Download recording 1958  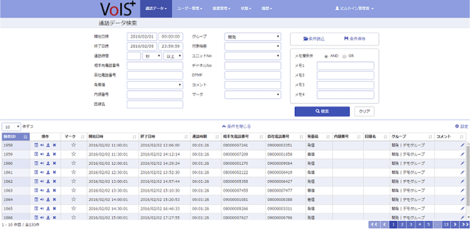click(48, 145)
